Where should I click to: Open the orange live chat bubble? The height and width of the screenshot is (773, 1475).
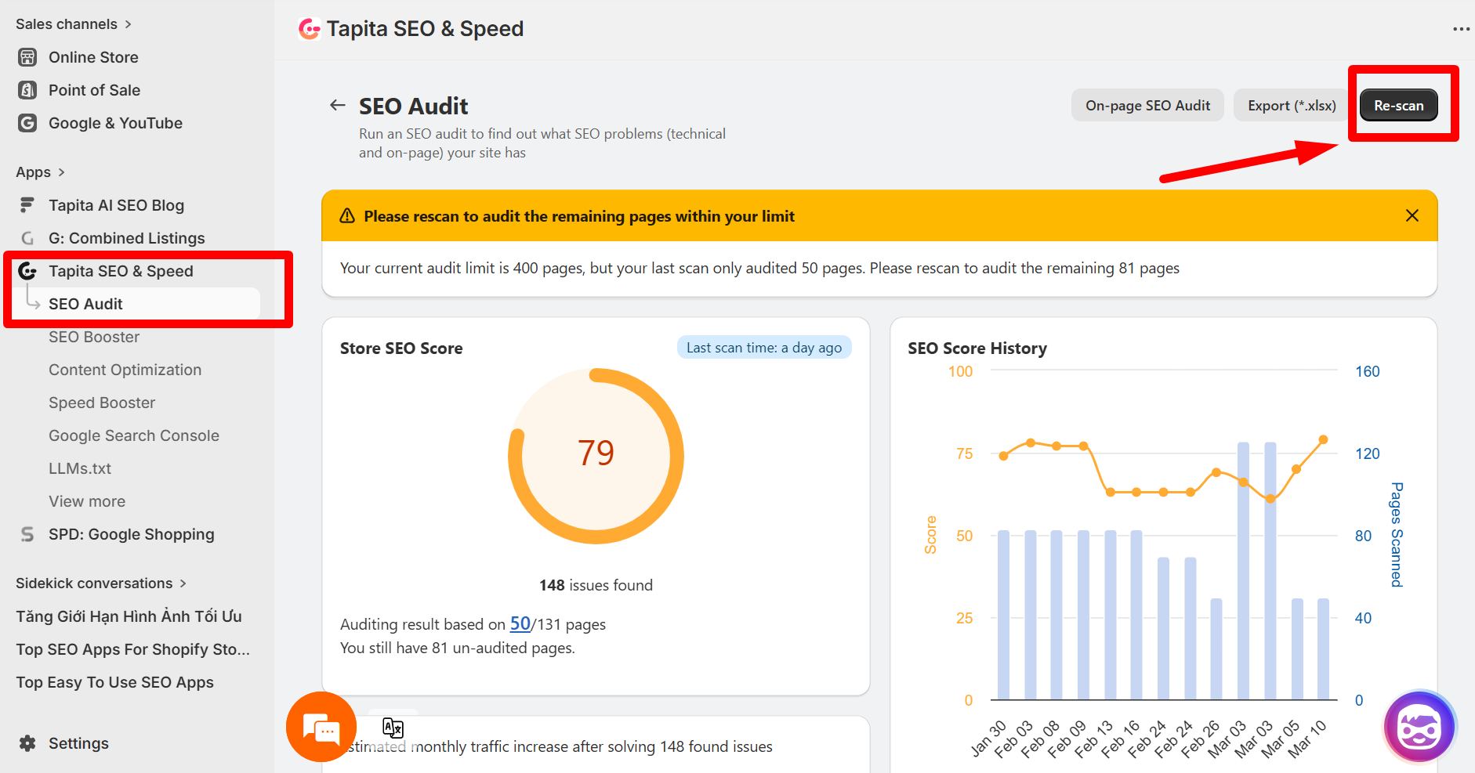(x=321, y=728)
